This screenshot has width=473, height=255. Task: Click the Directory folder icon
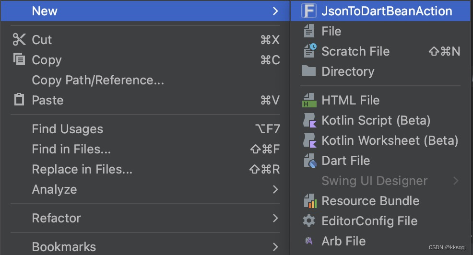tap(308, 71)
